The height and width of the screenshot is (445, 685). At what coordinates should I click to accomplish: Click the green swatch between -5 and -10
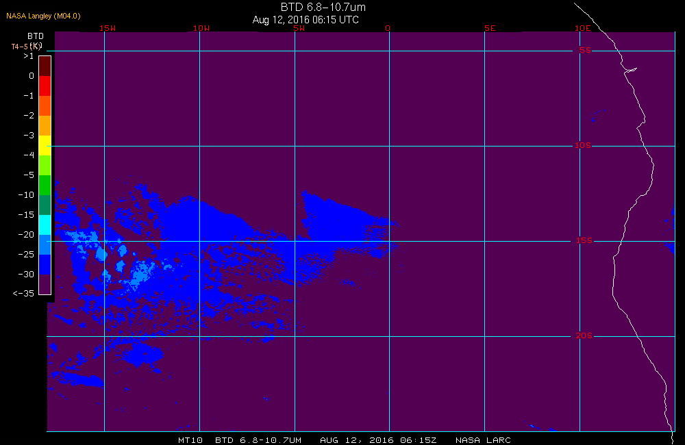(45, 185)
